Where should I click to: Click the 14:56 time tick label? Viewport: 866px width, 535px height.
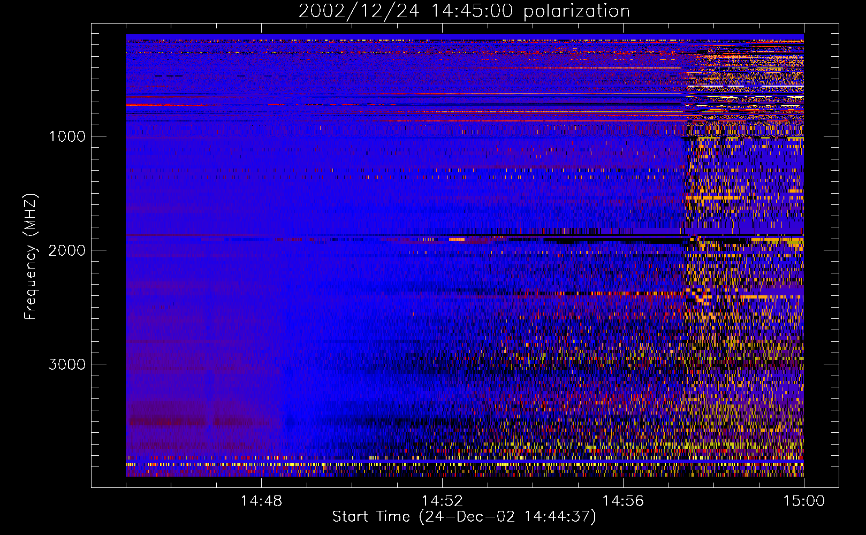[x=623, y=501]
